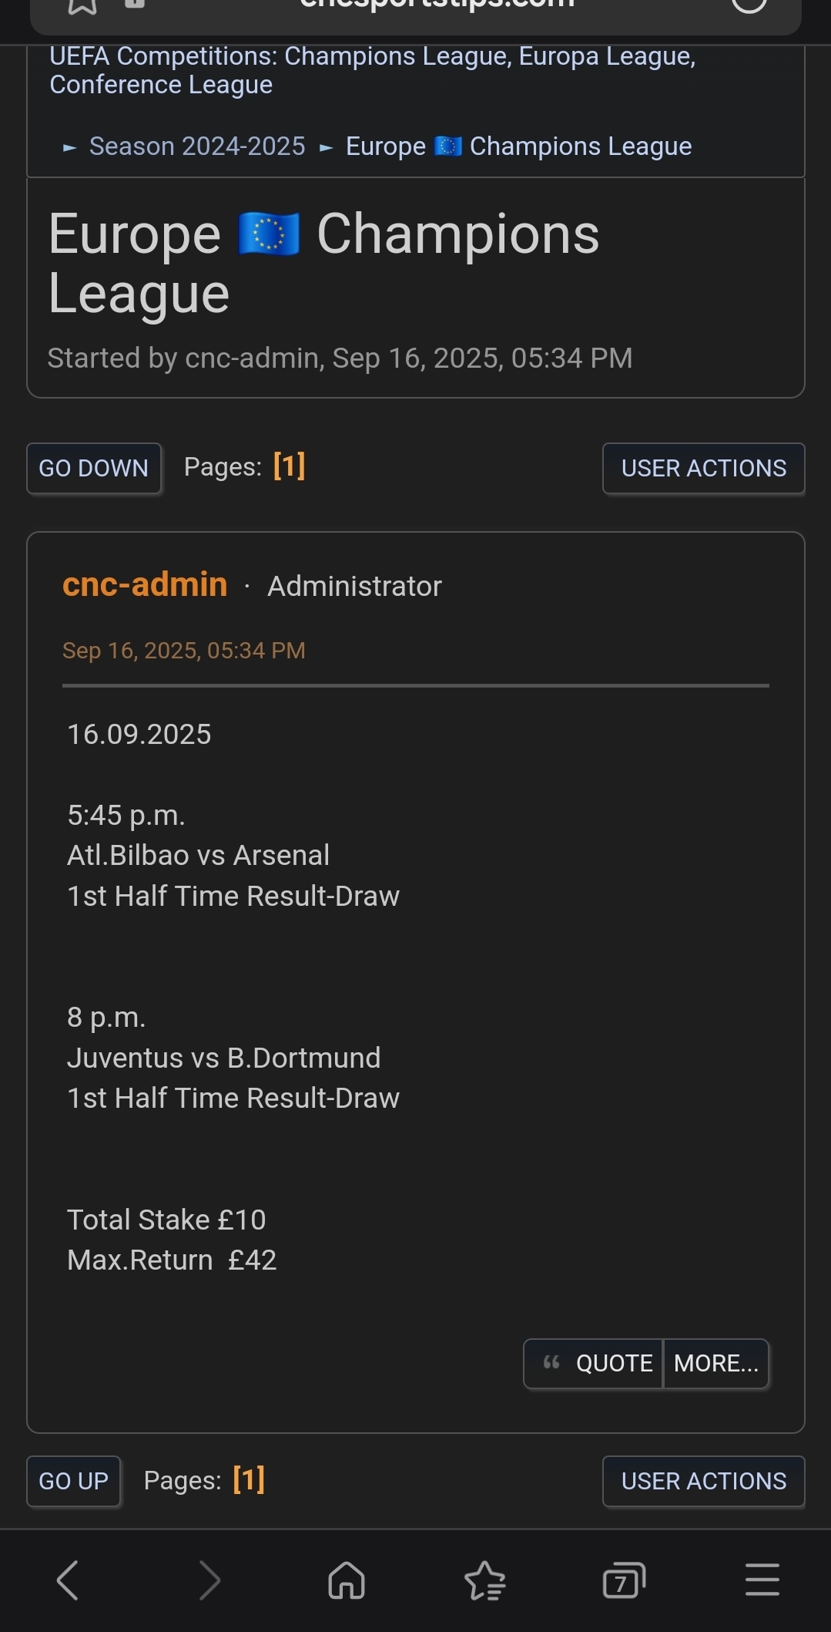Screen dimensions: 831x1632
Task: Go to the browser home page
Action: pos(347,1580)
